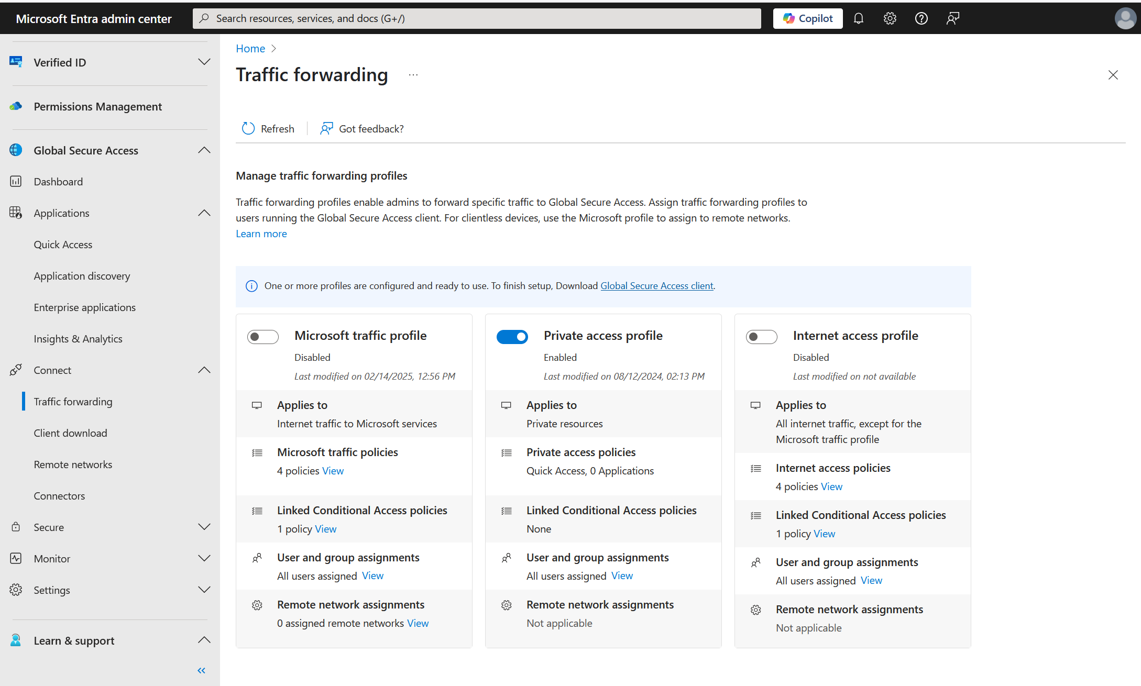Click the Learn & support person icon
Screen dimensions: 1141x686
[x=16, y=640]
